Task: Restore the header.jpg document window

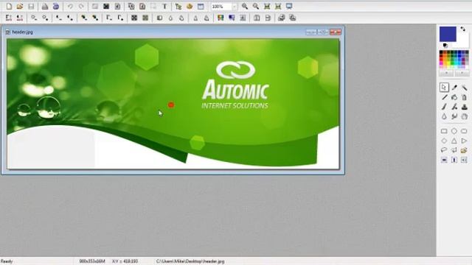Action: click(323, 32)
